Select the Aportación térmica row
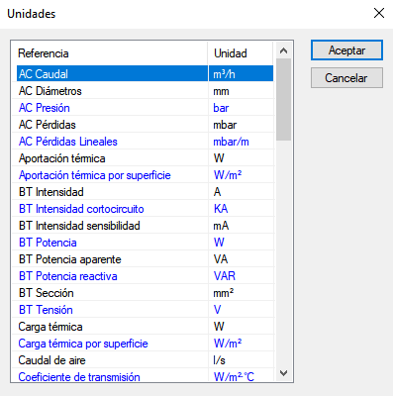393x396 pixels. [143, 157]
